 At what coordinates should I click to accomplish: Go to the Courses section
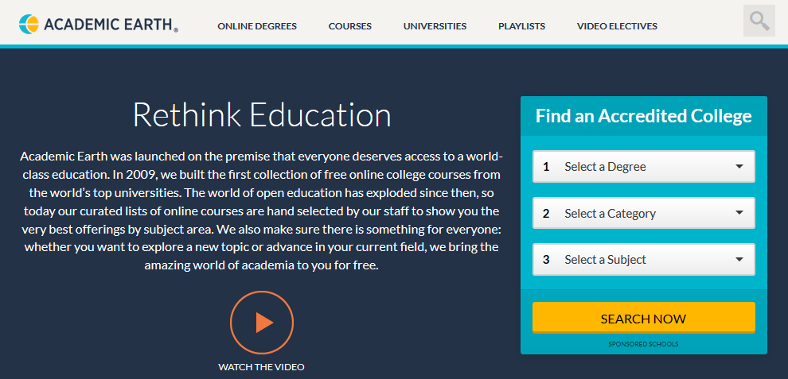point(350,26)
